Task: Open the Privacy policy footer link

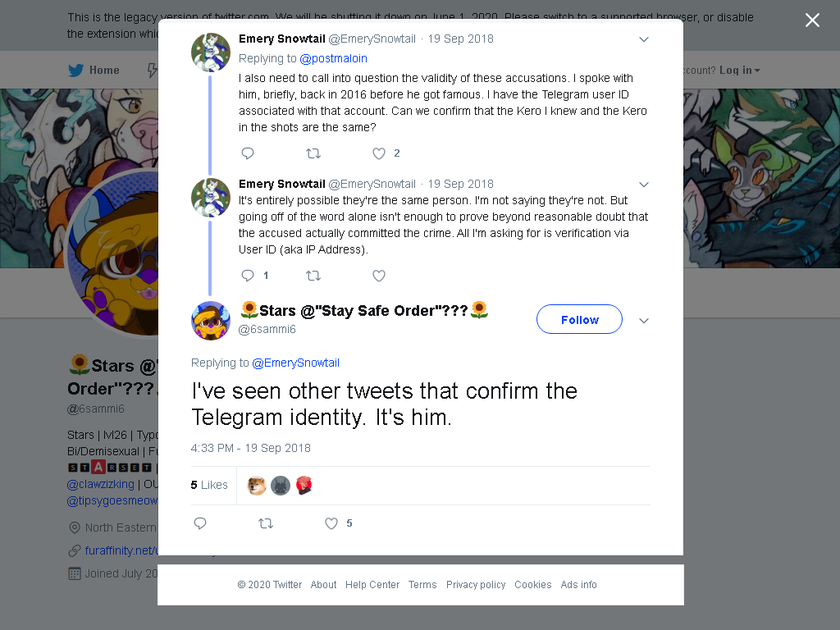Action: pyautogui.click(x=476, y=584)
